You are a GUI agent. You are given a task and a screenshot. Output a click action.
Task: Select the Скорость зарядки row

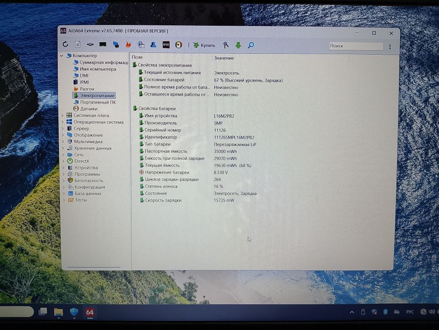161,200
